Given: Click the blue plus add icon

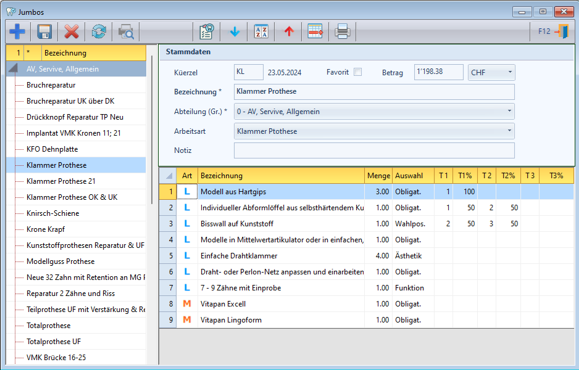Looking at the screenshot, I should coord(17,31).
